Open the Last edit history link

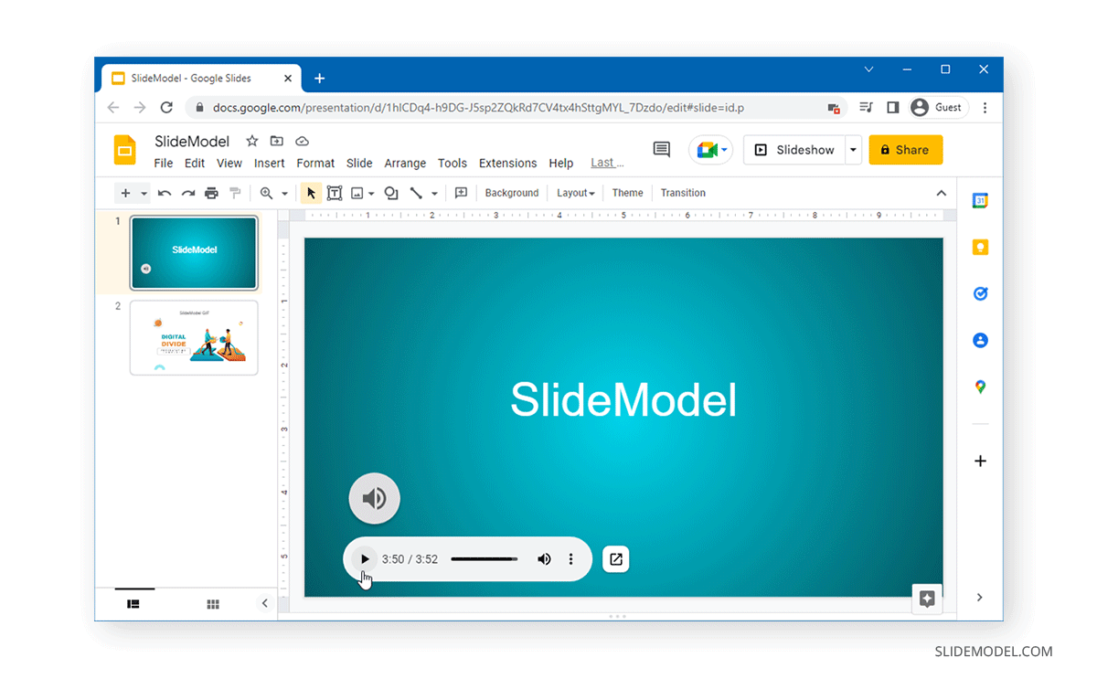(x=607, y=164)
